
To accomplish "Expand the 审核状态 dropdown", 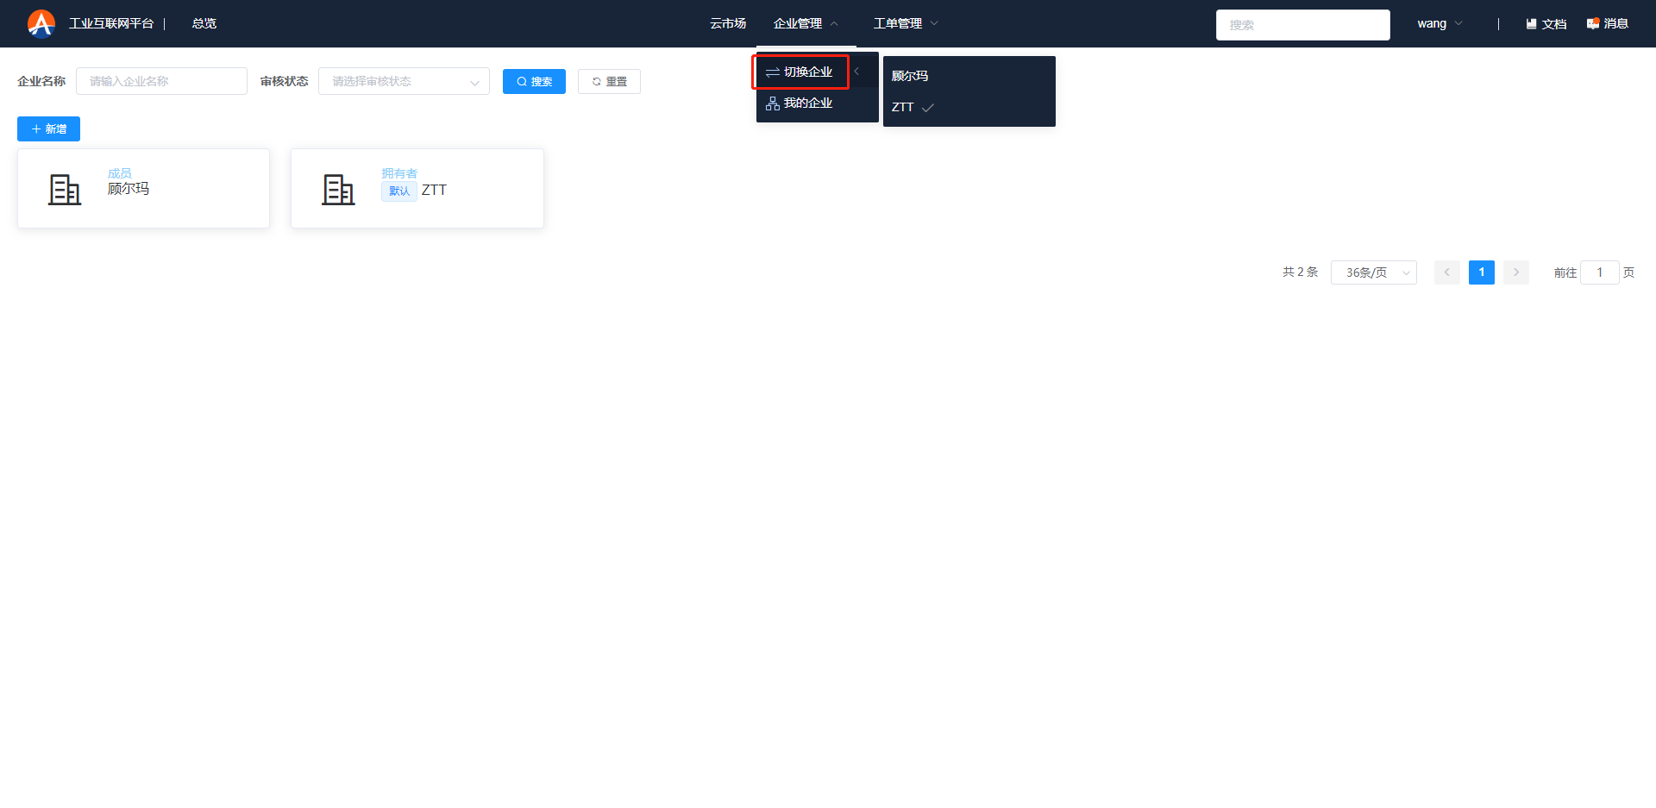I will (x=404, y=81).
